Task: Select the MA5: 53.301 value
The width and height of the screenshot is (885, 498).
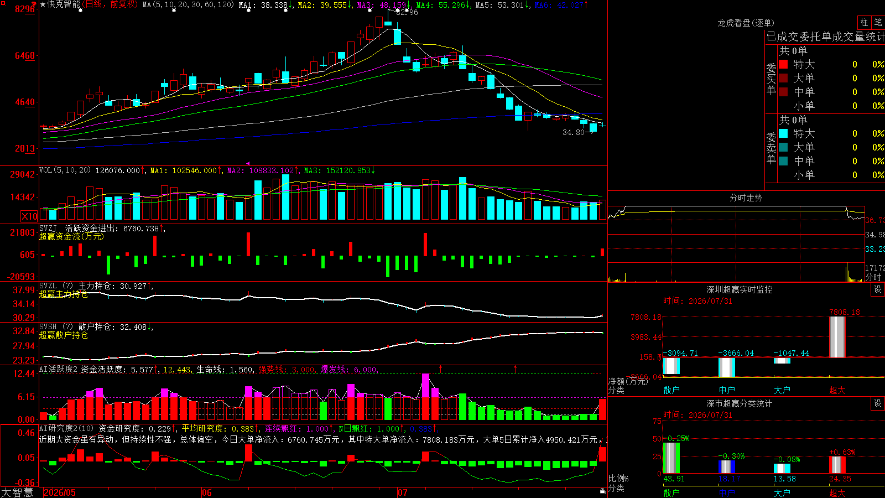Action: click(499, 5)
